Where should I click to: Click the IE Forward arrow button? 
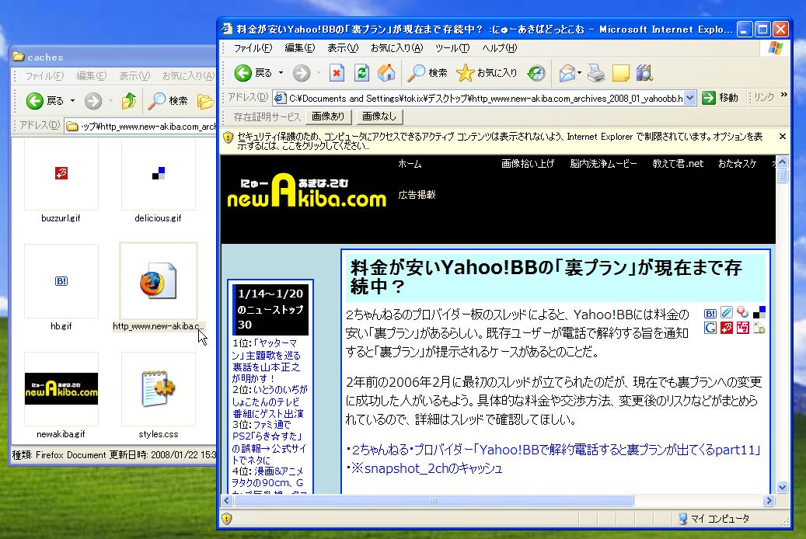pyautogui.click(x=302, y=73)
